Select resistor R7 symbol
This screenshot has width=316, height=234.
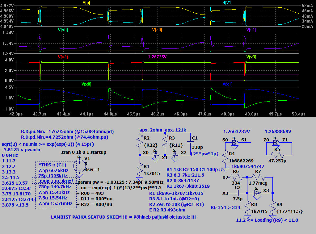click(x=258, y=178)
